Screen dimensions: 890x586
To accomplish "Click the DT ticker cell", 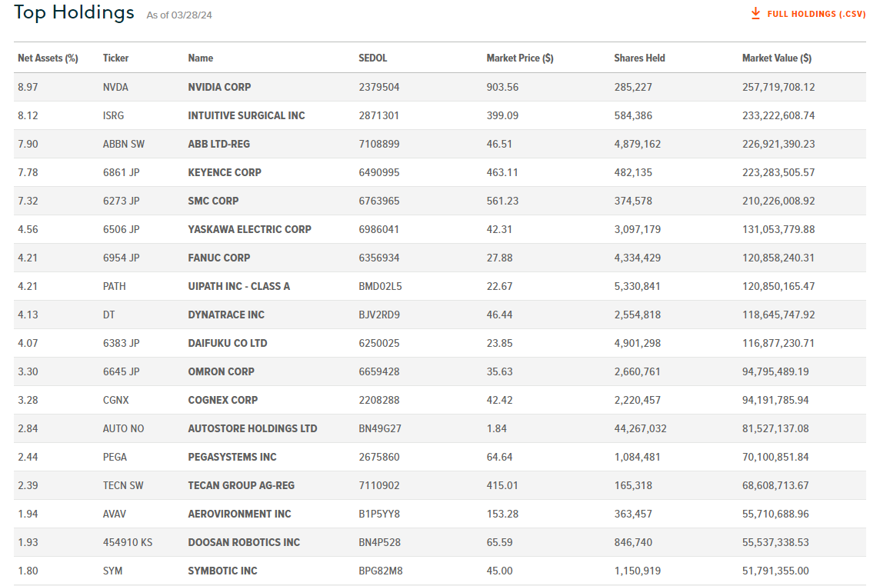I will click(108, 315).
